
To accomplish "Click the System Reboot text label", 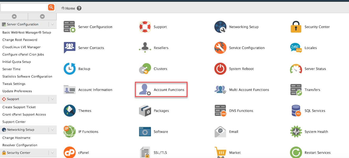I will click(x=242, y=69).
